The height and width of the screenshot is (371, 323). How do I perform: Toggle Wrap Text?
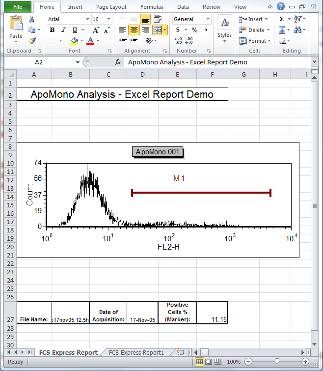coord(158,19)
